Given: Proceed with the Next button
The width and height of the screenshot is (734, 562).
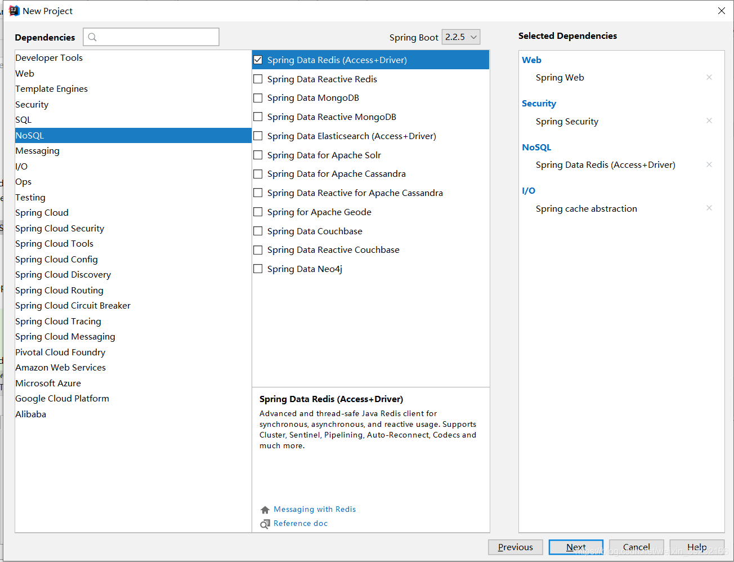Looking at the screenshot, I should pyautogui.click(x=576, y=547).
